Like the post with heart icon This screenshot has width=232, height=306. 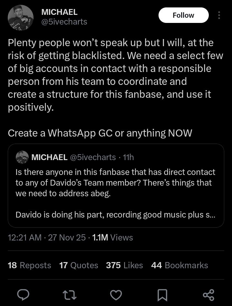coord(116,294)
